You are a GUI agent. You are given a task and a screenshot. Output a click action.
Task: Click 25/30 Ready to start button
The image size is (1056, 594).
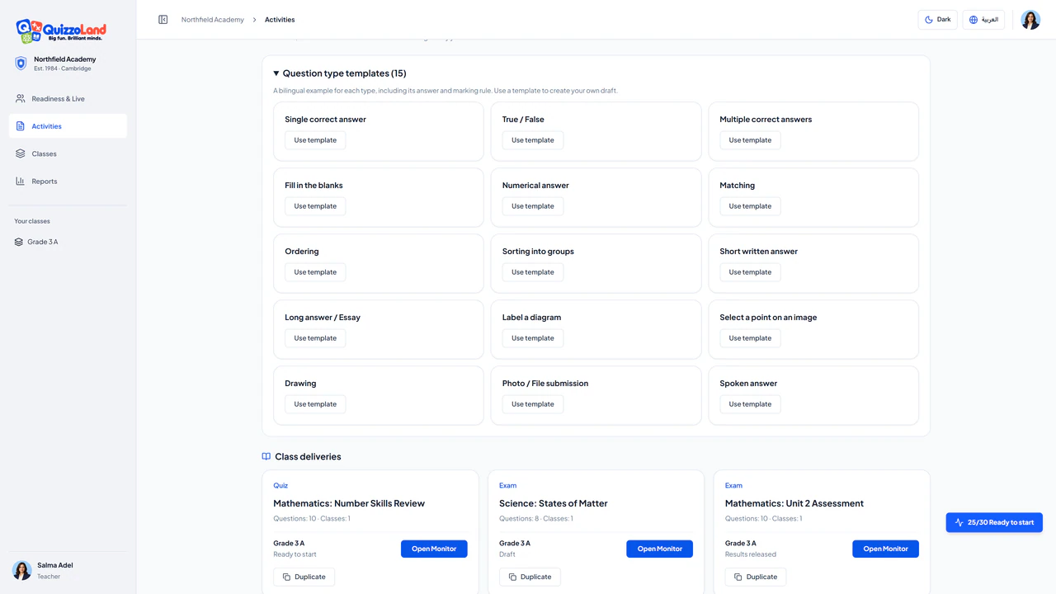point(994,522)
